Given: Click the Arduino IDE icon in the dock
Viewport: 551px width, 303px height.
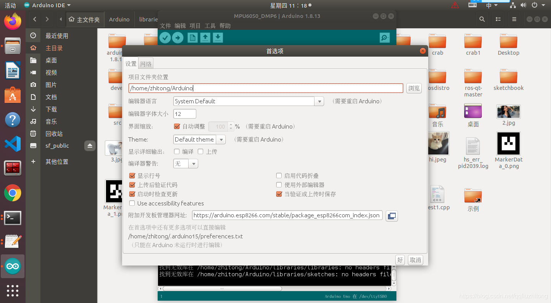Looking at the screenshot, I should coord(13,266).
